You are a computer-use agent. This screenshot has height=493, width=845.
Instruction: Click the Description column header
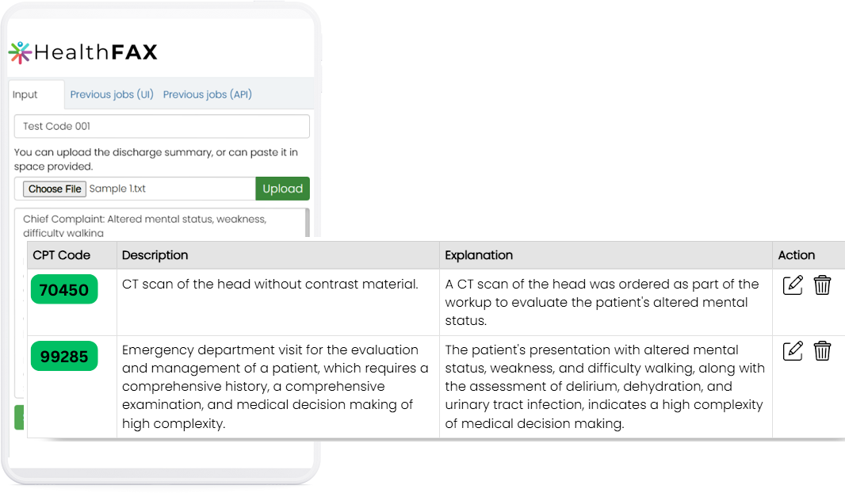click(x=155, y=255)
